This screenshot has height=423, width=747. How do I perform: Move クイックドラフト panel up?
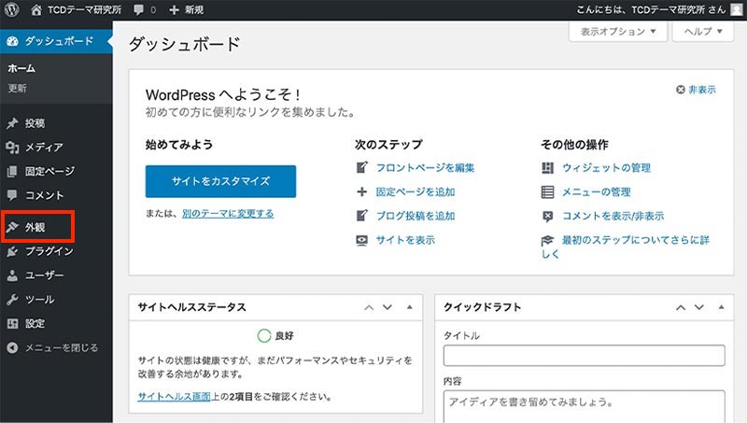pos(681,308)
